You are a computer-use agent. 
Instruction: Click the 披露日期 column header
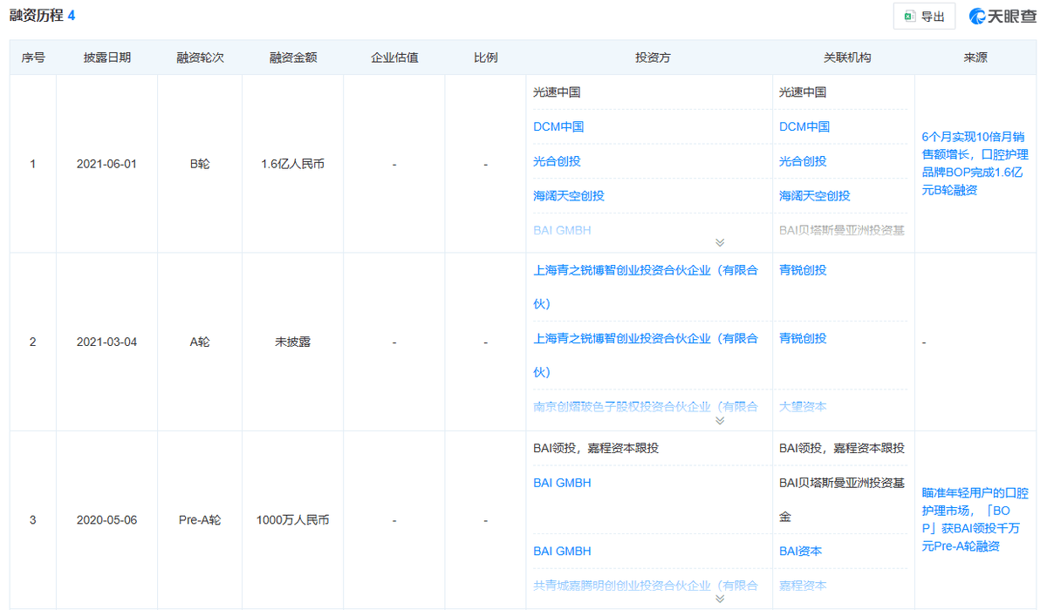pyautogui.click(x=107, y=58)
